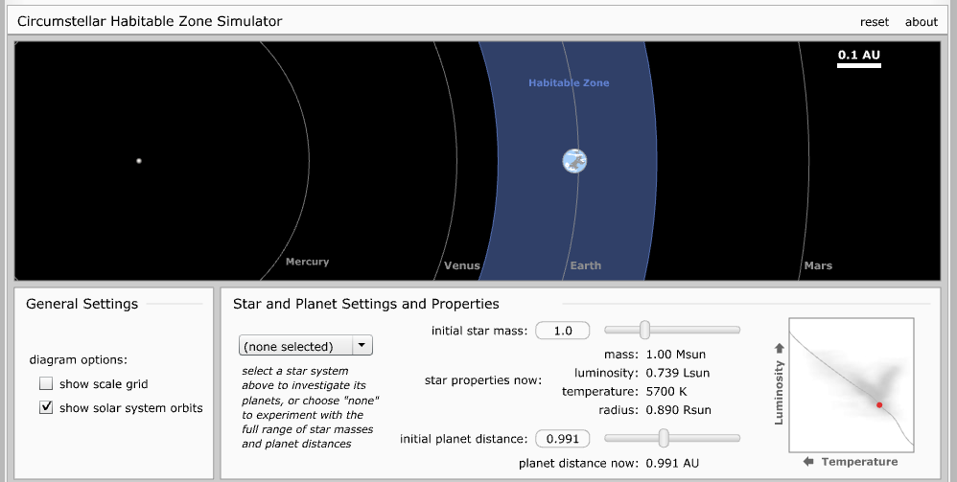Click the Mercury orbit label

307,262
